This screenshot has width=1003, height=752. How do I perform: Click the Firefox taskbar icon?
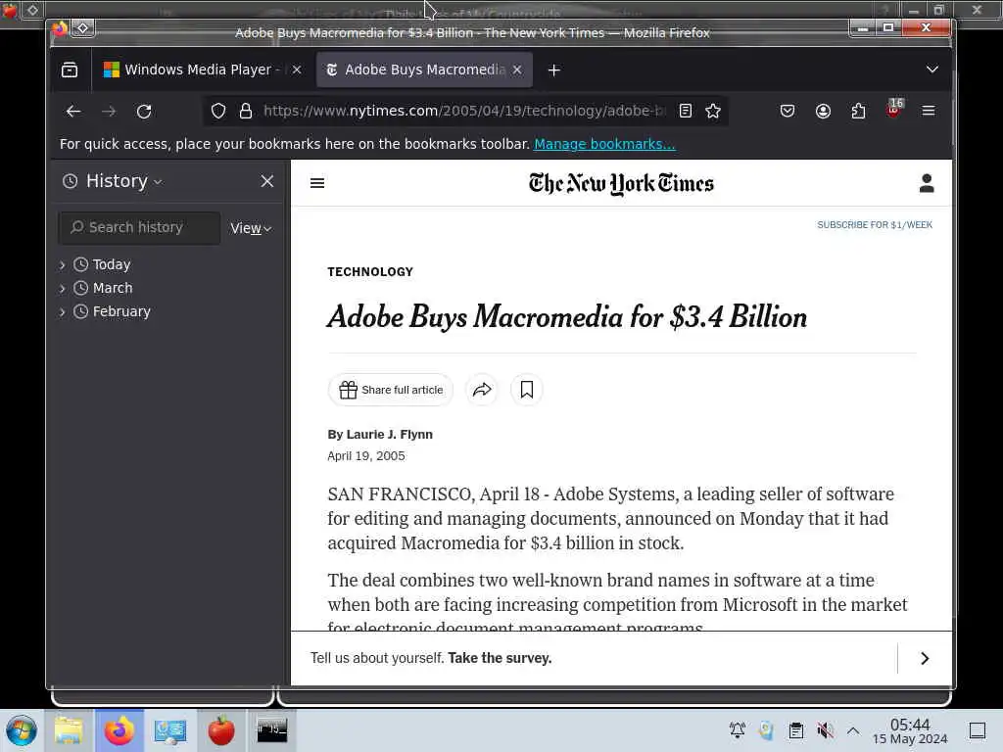[119, 730]
